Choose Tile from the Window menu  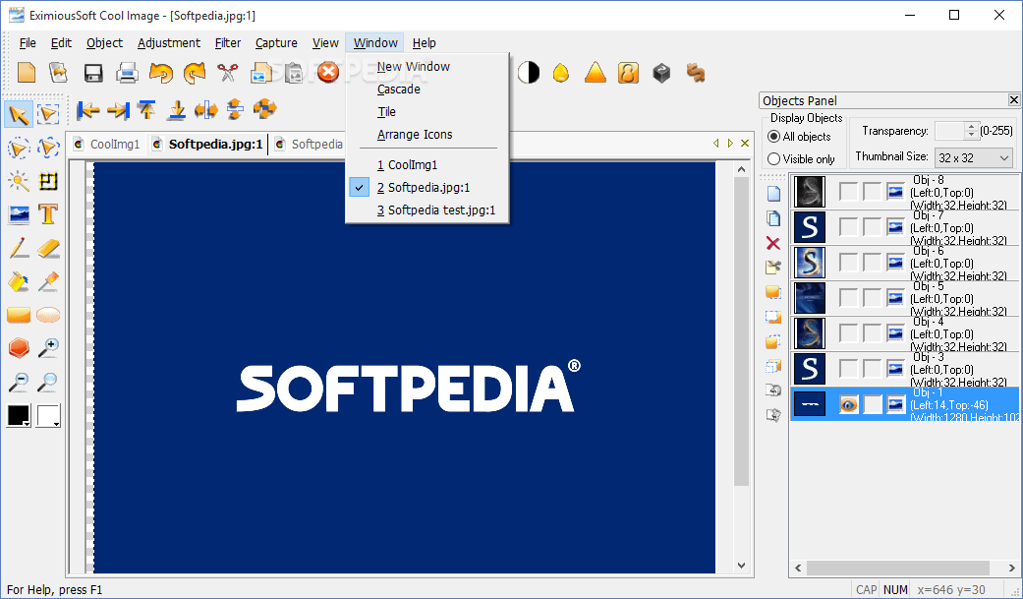coord(386,112)
